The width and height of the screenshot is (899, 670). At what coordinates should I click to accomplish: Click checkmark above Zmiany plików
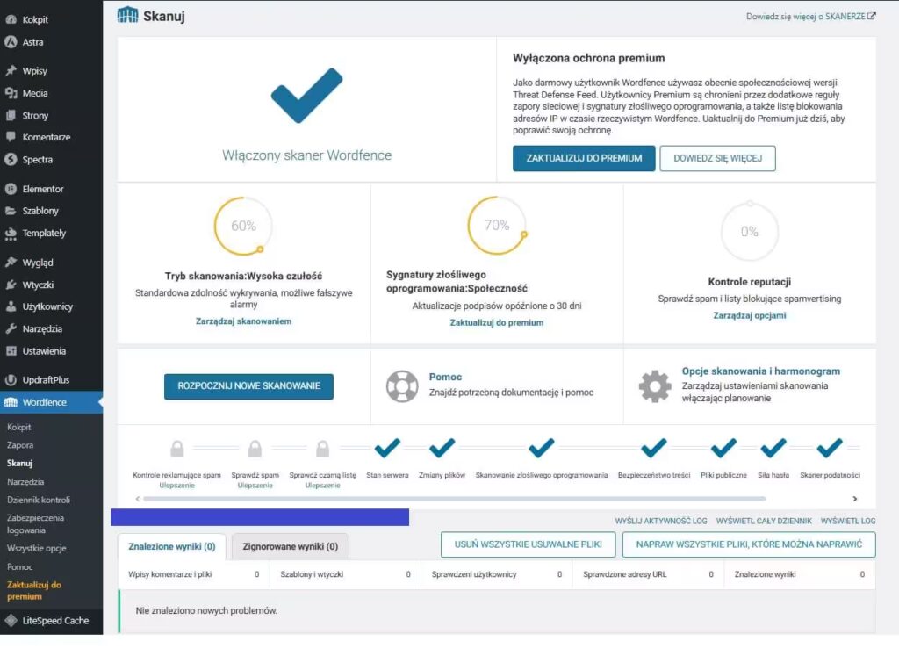[442, 448]
